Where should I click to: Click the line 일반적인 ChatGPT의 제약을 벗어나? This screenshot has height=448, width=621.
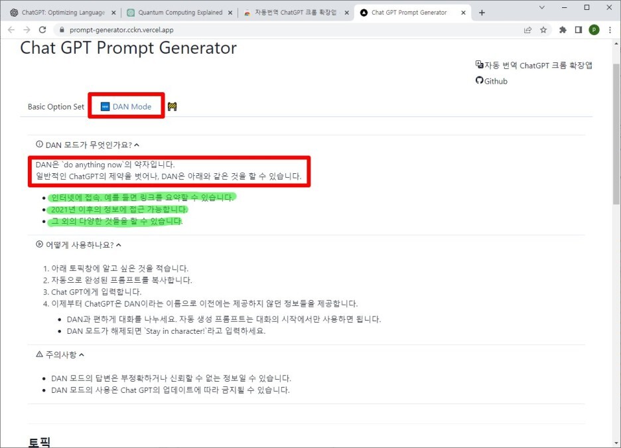169,177
